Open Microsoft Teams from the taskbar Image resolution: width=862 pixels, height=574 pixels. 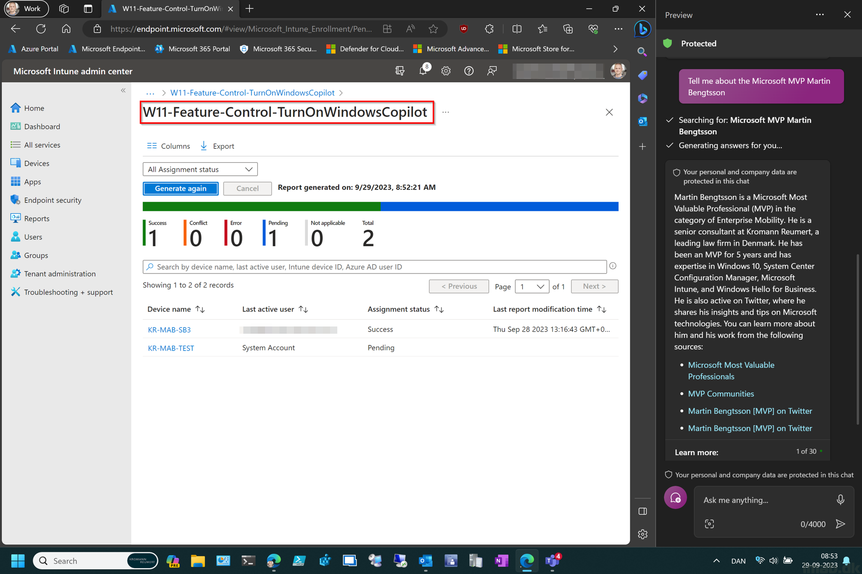(x=552, y=561)
